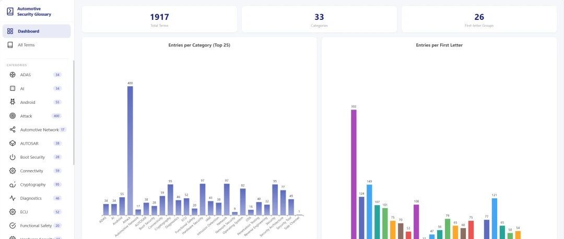Click the AUTOSAR box icon

coord(13,144)
